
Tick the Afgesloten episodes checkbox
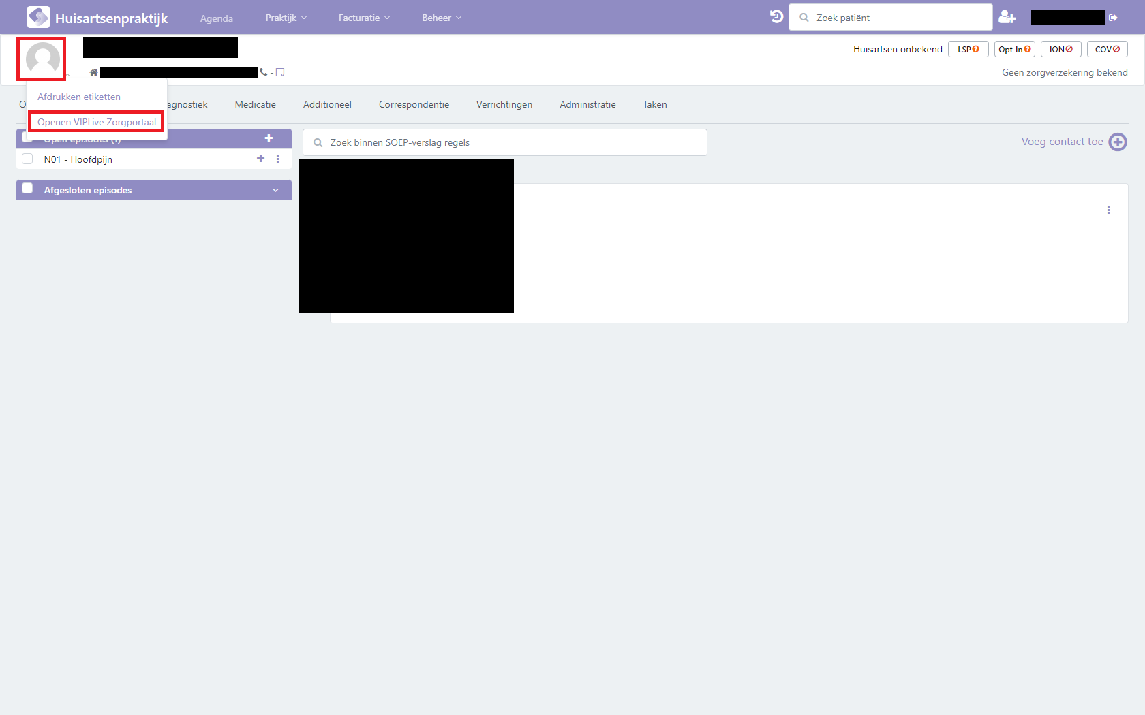27,189
